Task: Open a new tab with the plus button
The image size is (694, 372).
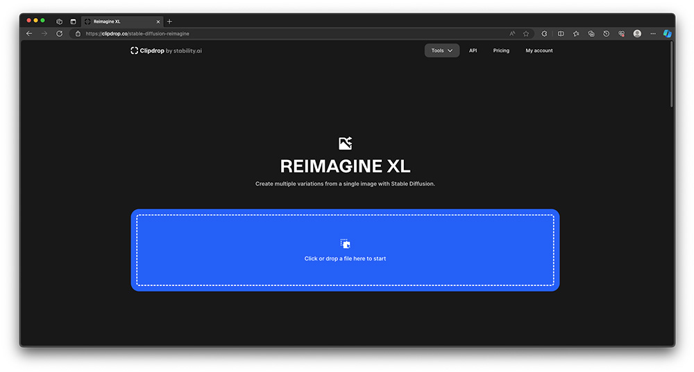Action: (x=169, y=21)
